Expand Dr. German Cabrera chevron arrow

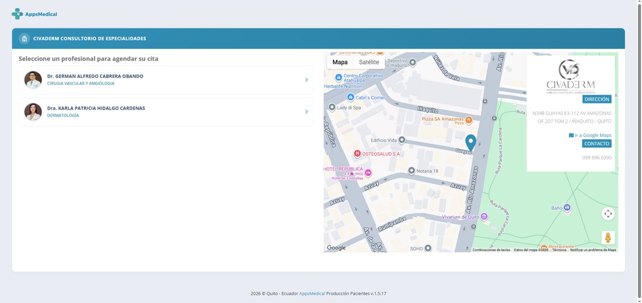coord(306,79)
